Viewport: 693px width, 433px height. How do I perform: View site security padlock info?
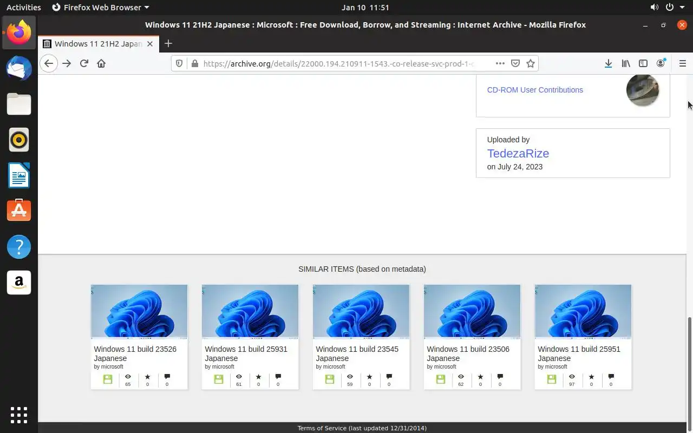point(195,63)
